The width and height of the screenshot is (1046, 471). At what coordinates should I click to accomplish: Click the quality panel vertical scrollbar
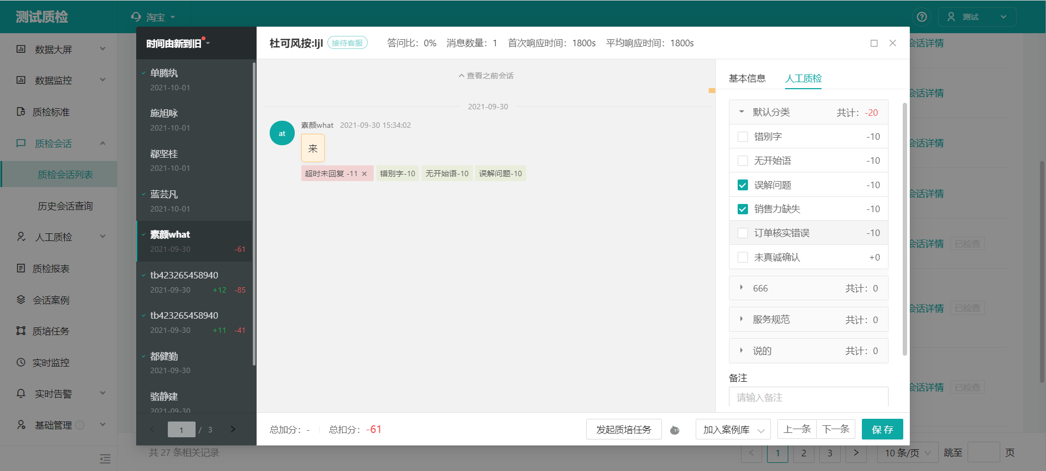[x=905, y=228]
